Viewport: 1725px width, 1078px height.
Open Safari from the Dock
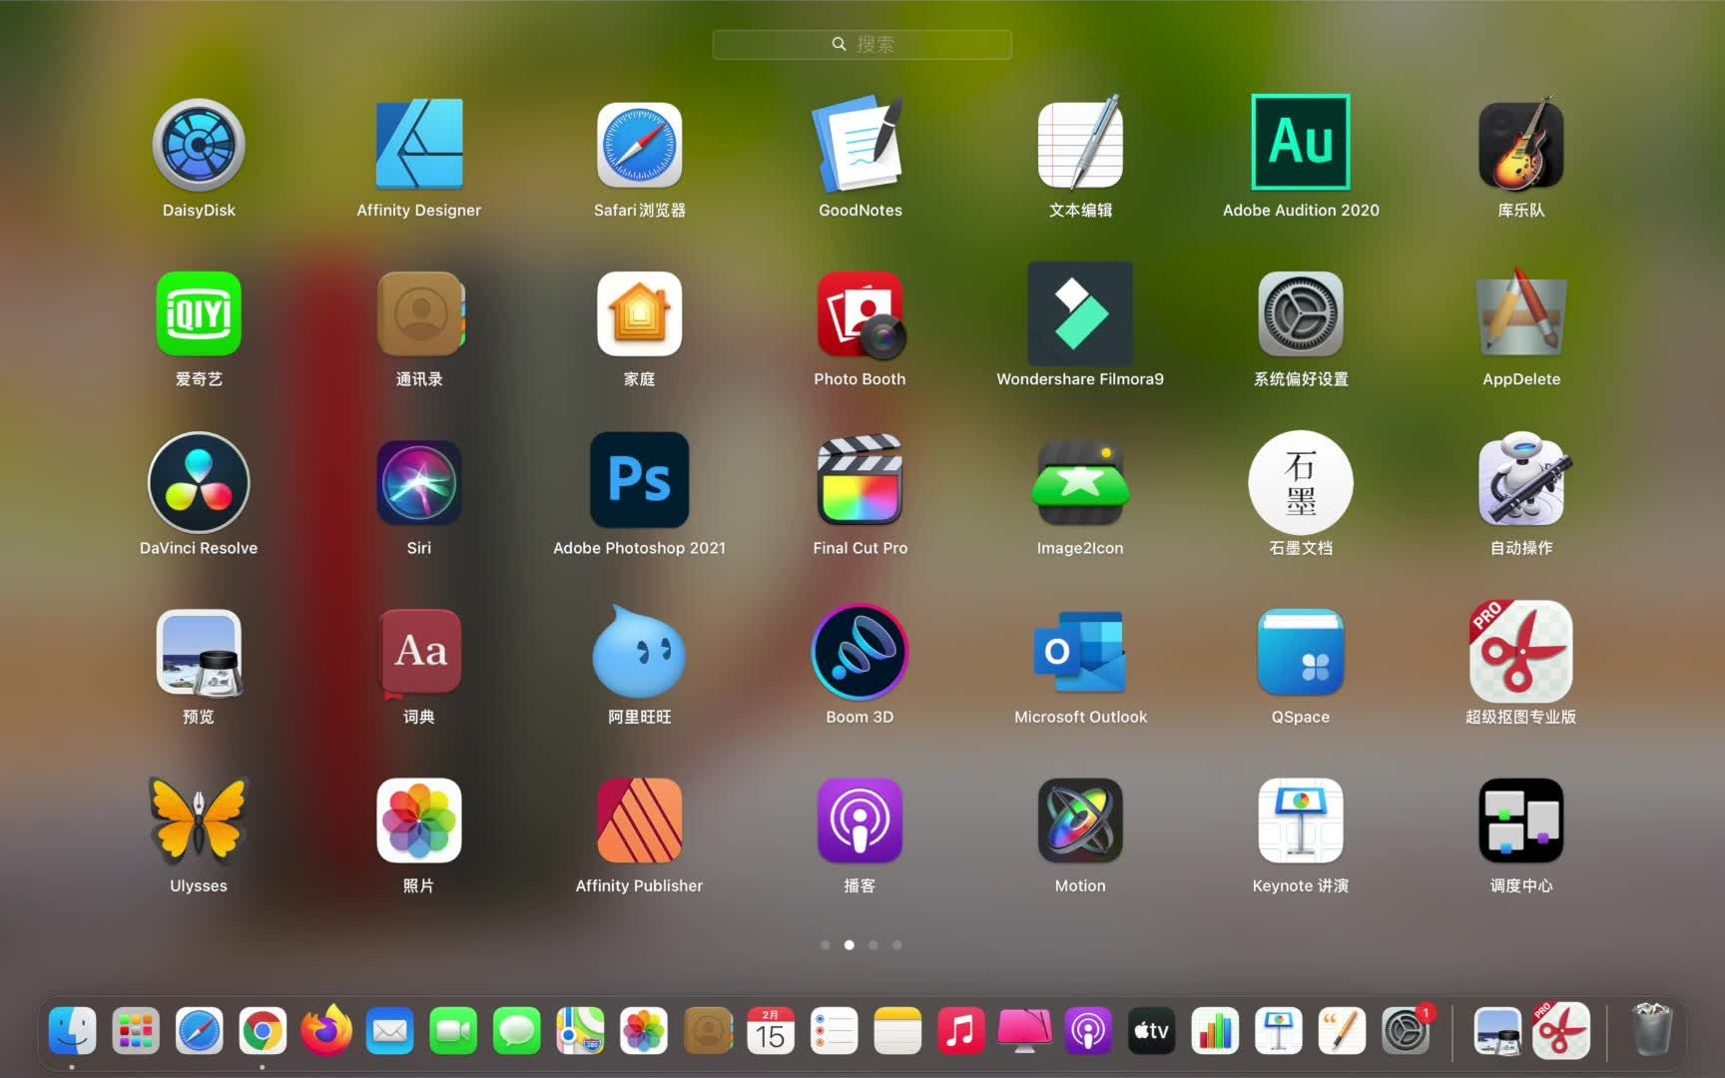200,1030
